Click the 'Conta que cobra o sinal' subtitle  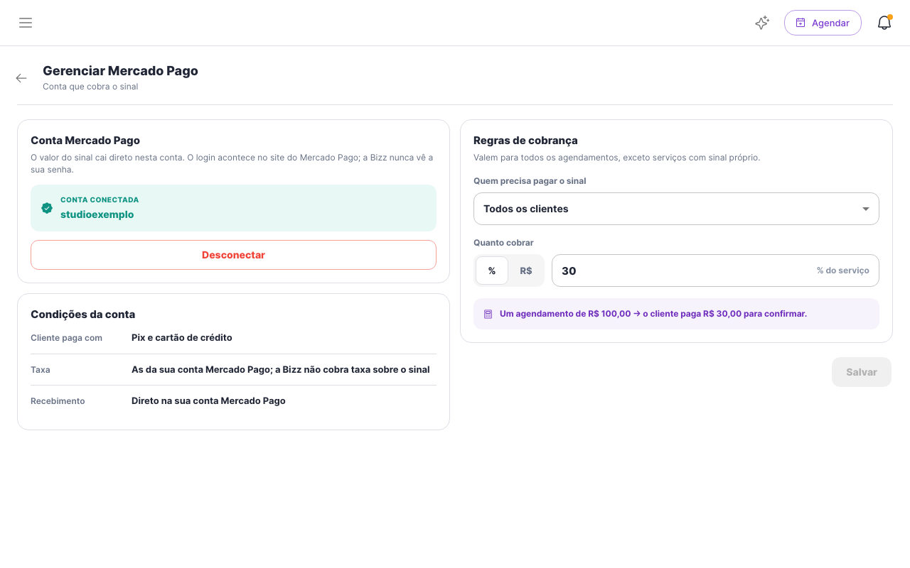click(x=90, y=87)
